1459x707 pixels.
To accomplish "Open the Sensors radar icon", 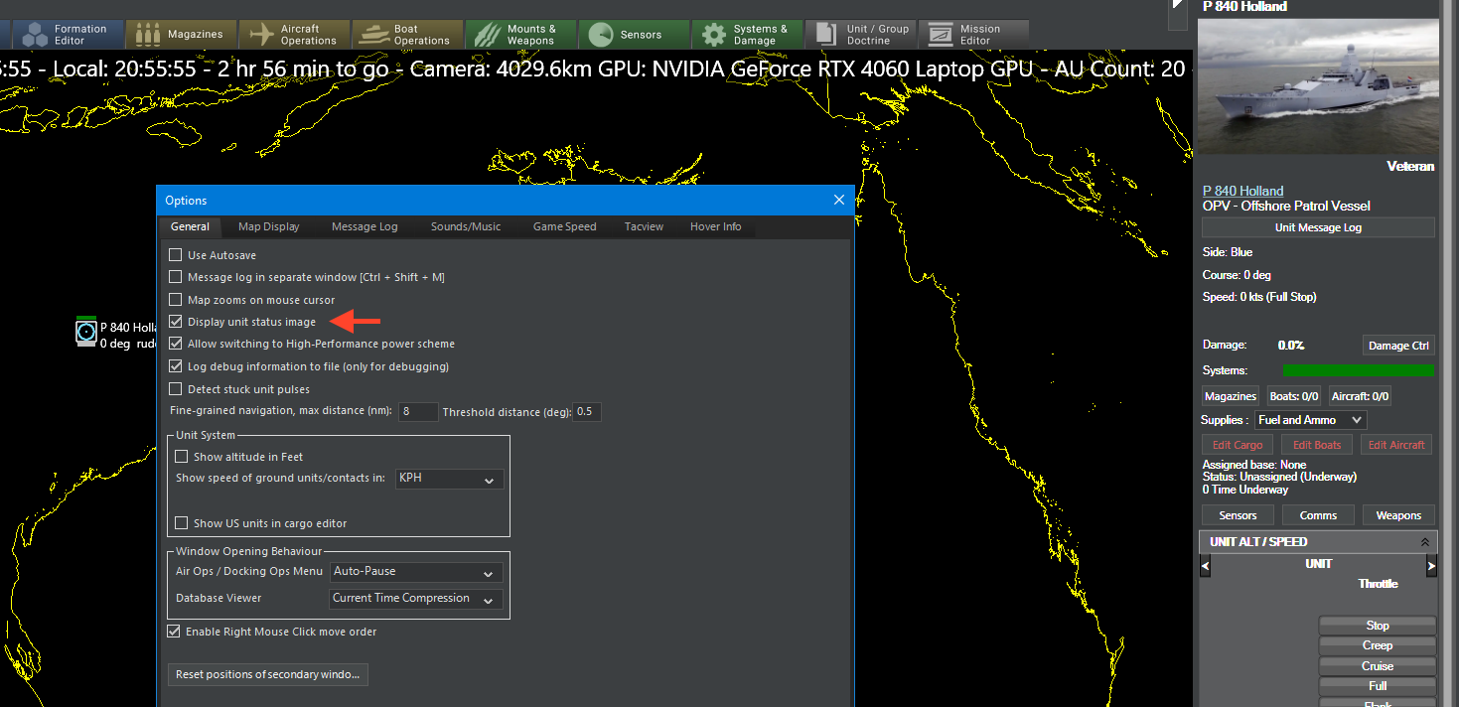I will (600, 35).
